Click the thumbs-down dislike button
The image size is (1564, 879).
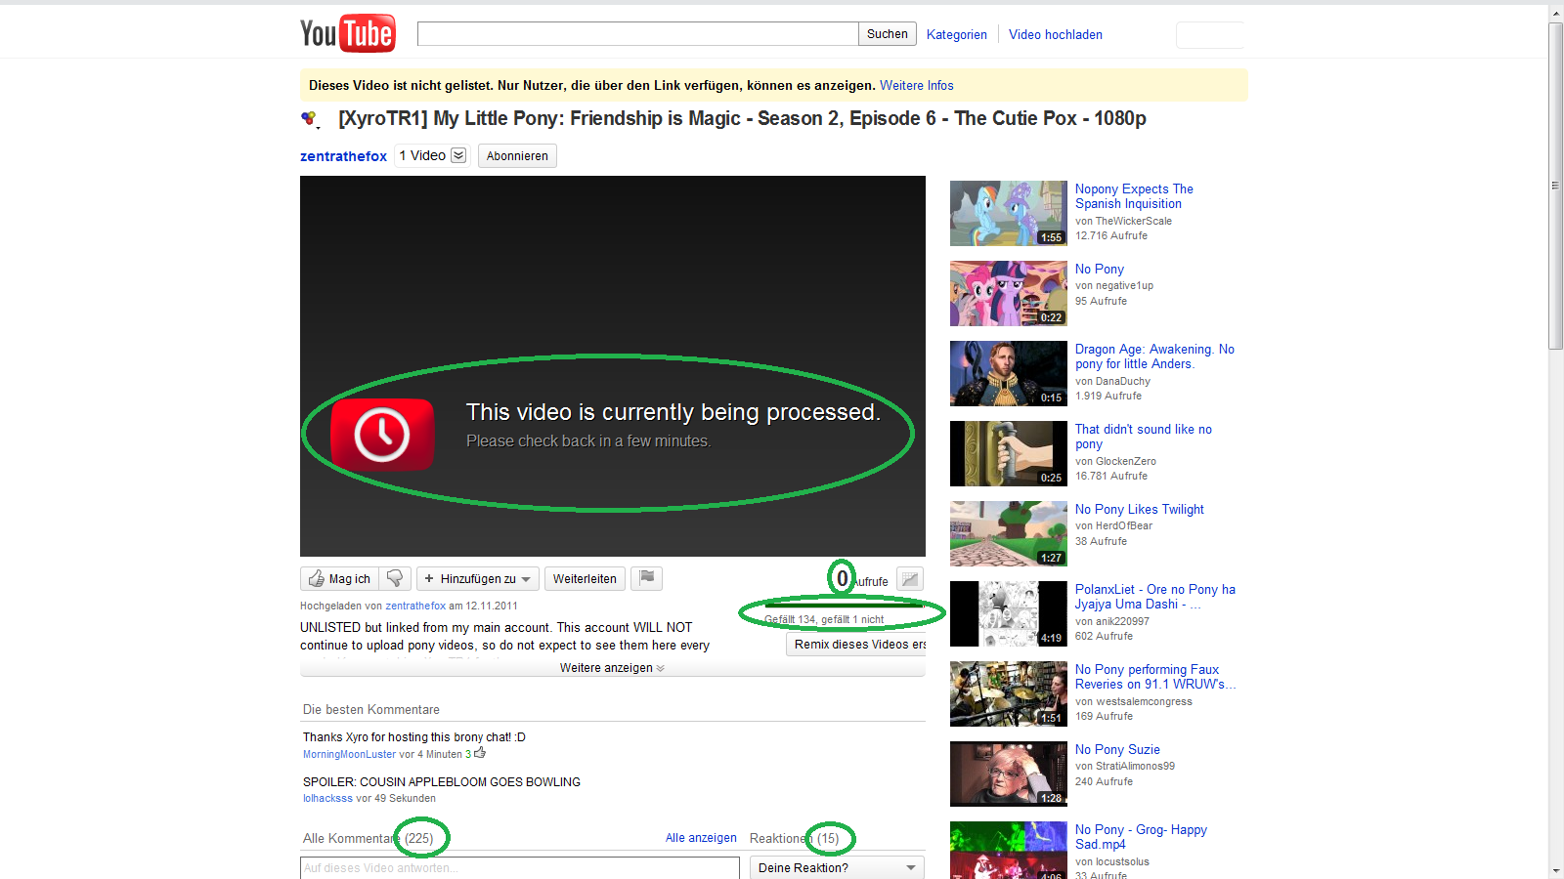395,578
